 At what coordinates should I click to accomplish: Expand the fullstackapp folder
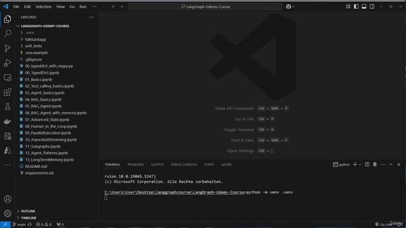point(56,39)
